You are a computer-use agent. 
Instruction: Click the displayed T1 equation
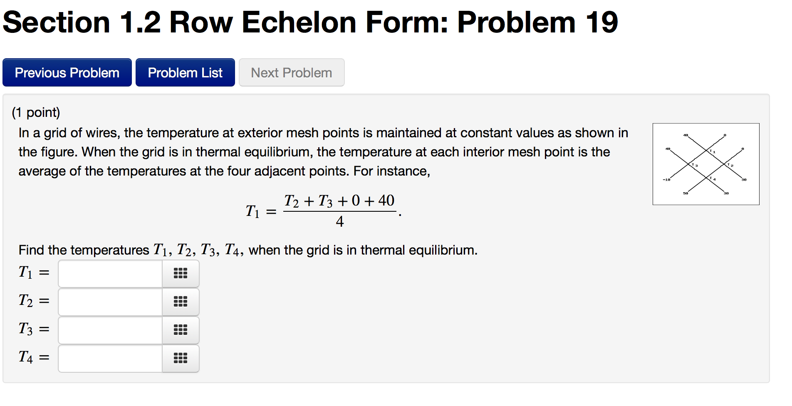click(322, 210)
